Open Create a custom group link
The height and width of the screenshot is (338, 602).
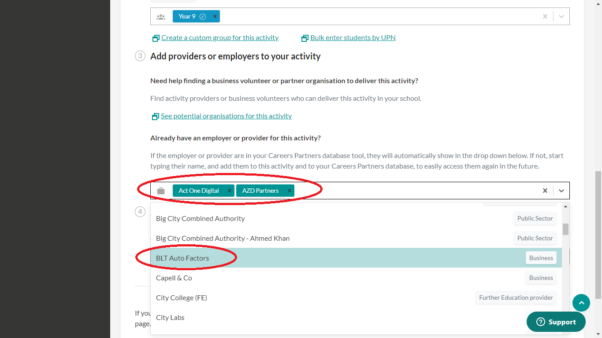[x=219, y=38]
